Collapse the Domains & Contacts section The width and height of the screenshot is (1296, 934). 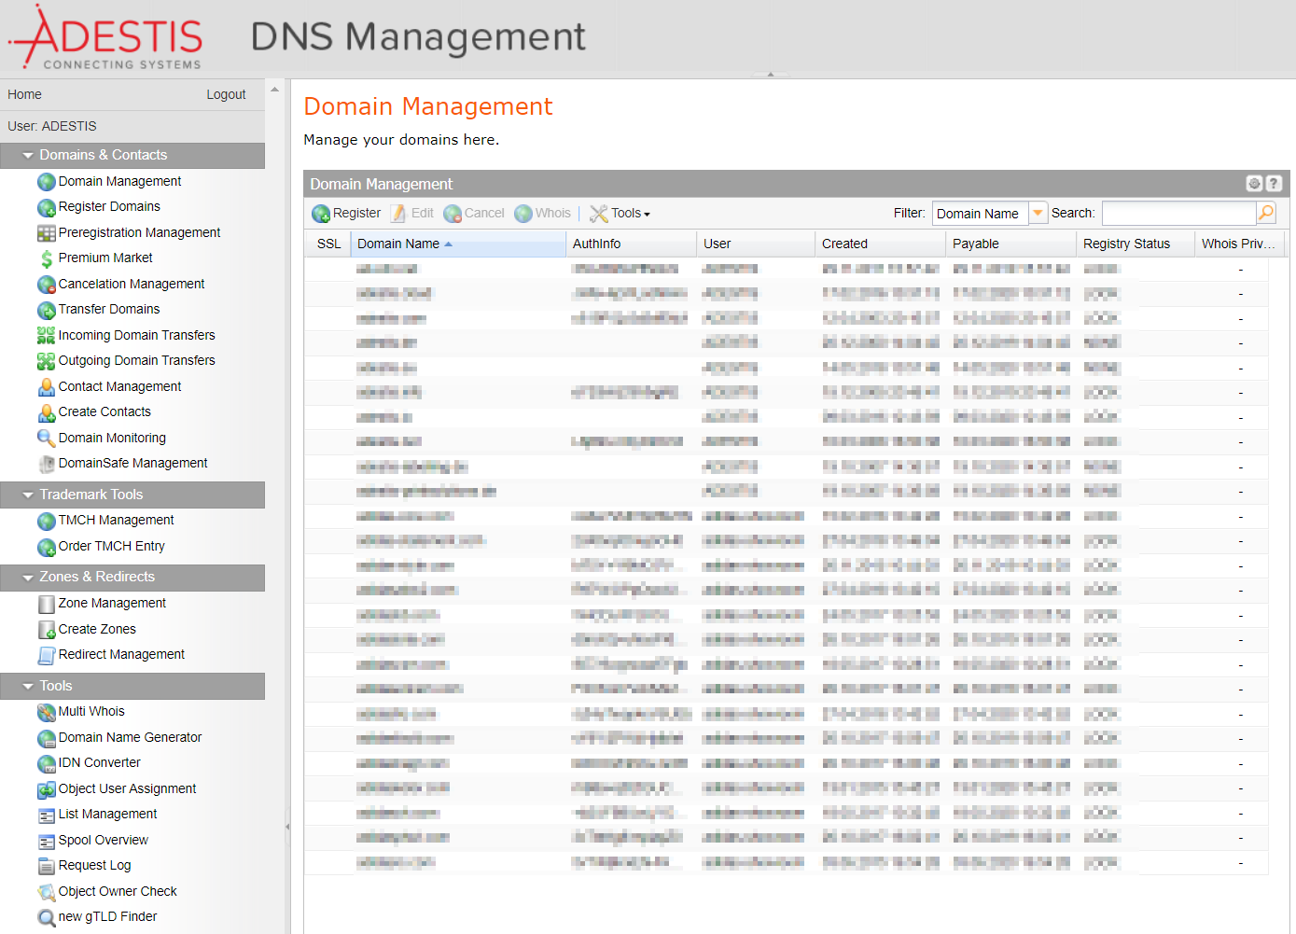point(28,156)
